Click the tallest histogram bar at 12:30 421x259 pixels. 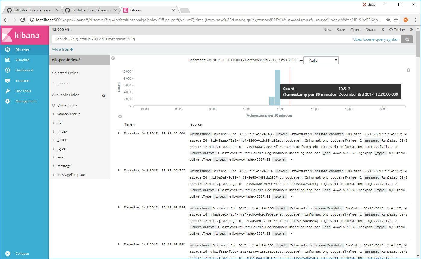277,88
